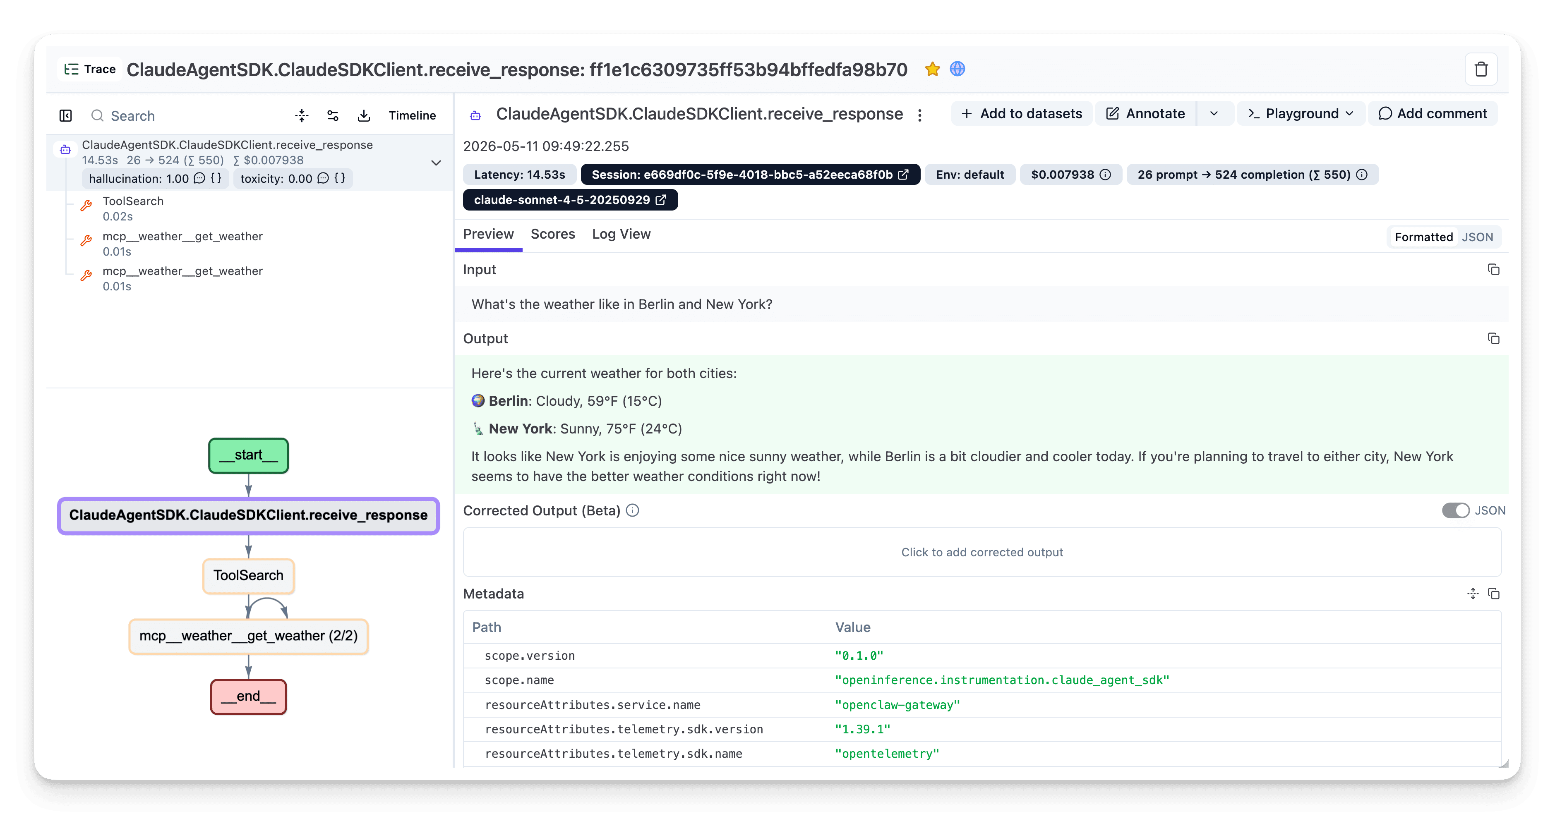Open the three-dot menu beside the observation title

(x=919, y=115)
